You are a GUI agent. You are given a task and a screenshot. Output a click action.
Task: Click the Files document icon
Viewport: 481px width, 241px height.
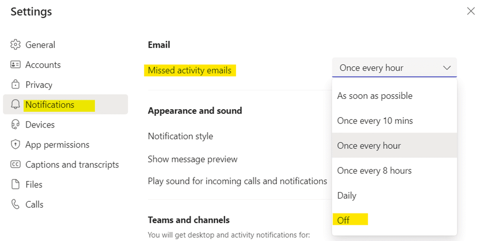click(x=16, y=184)
